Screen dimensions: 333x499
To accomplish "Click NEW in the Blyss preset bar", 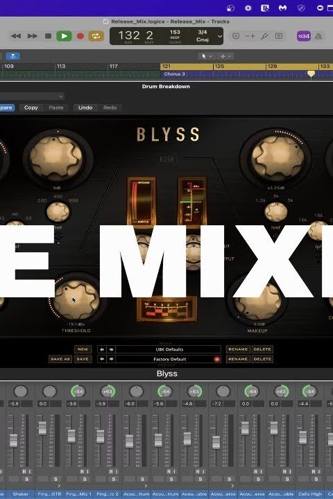I will point(83,349).
